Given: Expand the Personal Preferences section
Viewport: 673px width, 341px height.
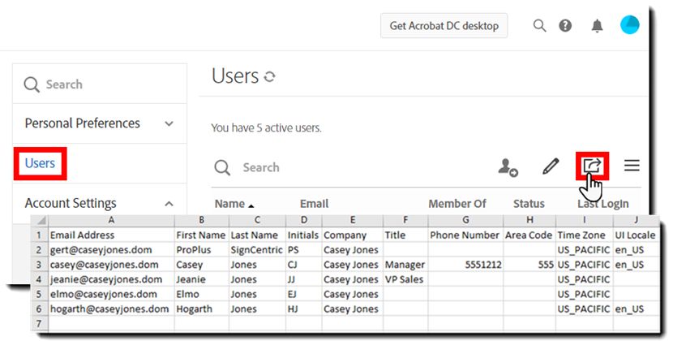Looking at the screenshot, I should point(169,124).
